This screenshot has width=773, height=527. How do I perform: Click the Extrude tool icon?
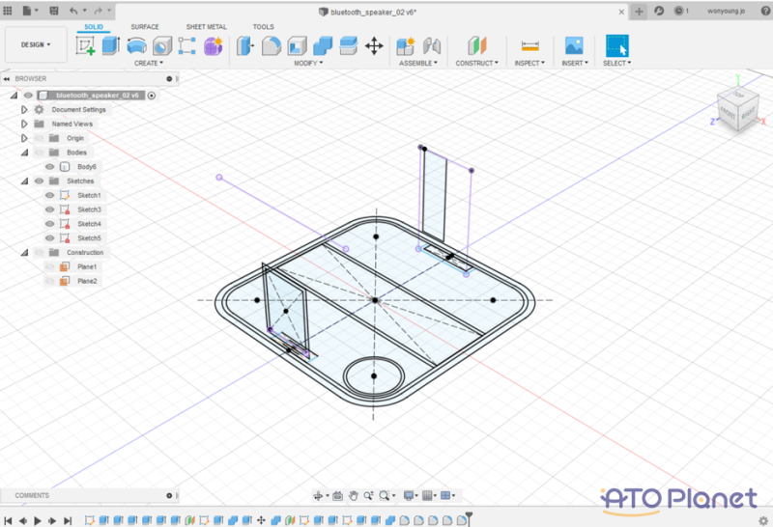tap(110, 45)
